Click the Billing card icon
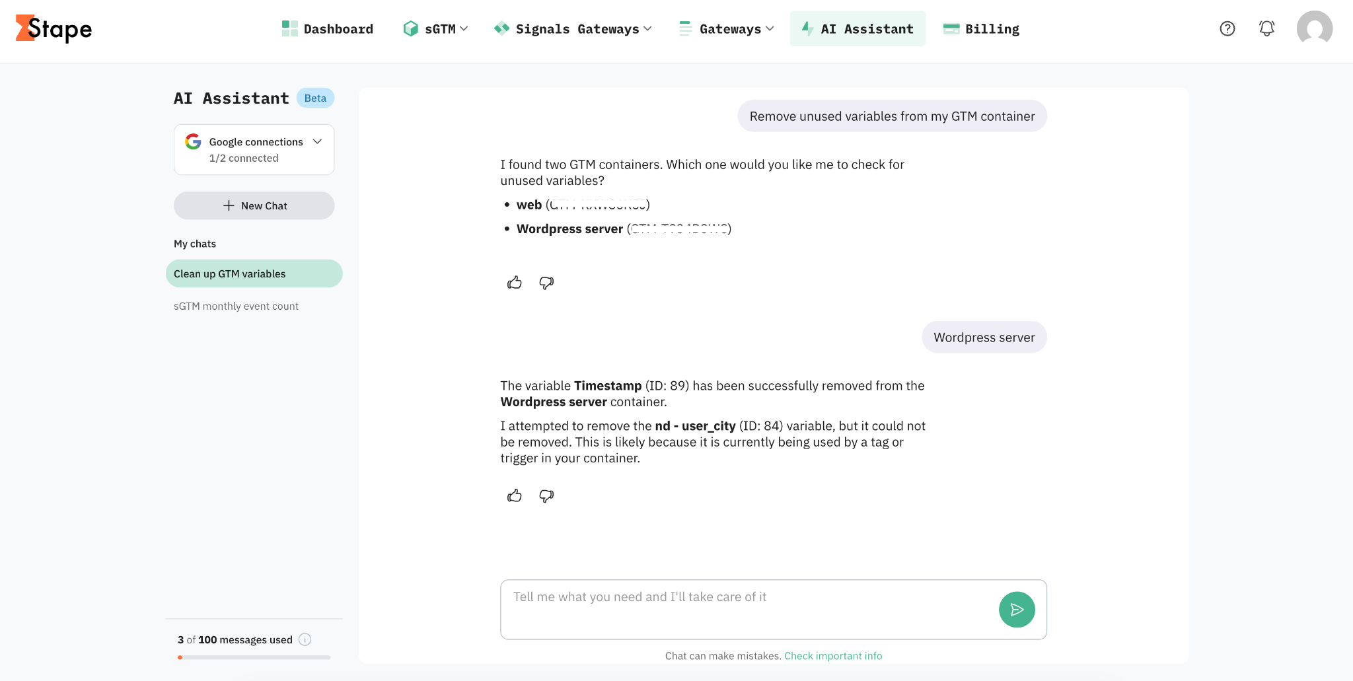 pos(951,28)
